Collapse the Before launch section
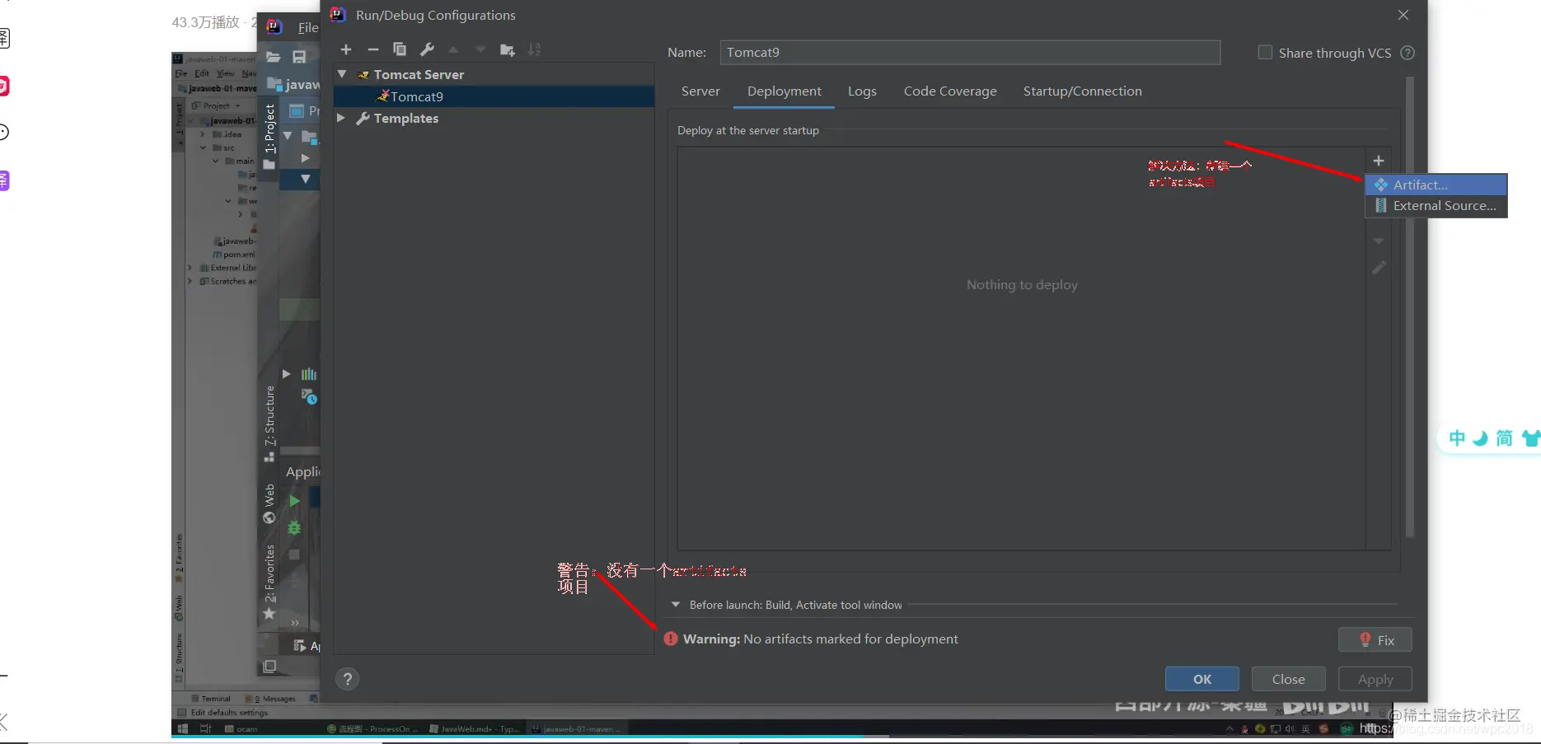1541x744 pixels. pyautogui.click(x=676, y=605)
